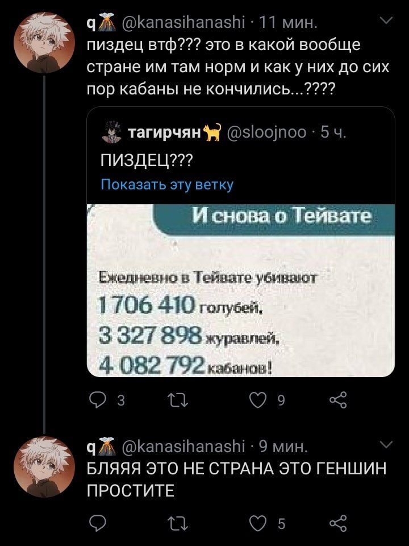Image resolution: width=409 pixels, height=546 pixels.
Task: Open the second tweet's author avatar
Action: [x=44, y=466]
